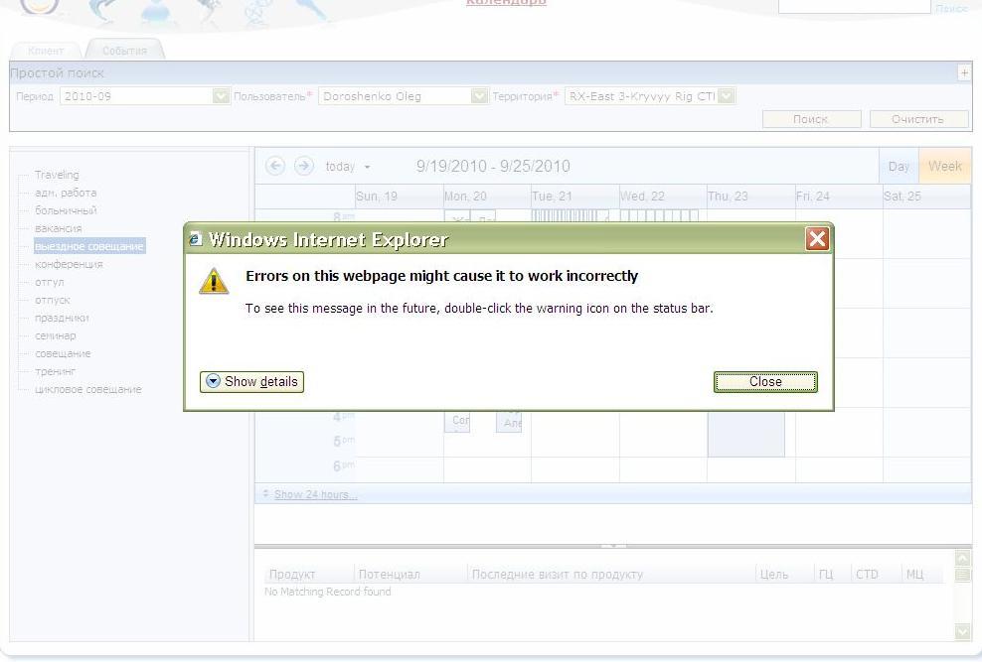Expand the Простой поиск panel with the plus icon
Viewport: 982px width, 662px height.
coord(964,73)
